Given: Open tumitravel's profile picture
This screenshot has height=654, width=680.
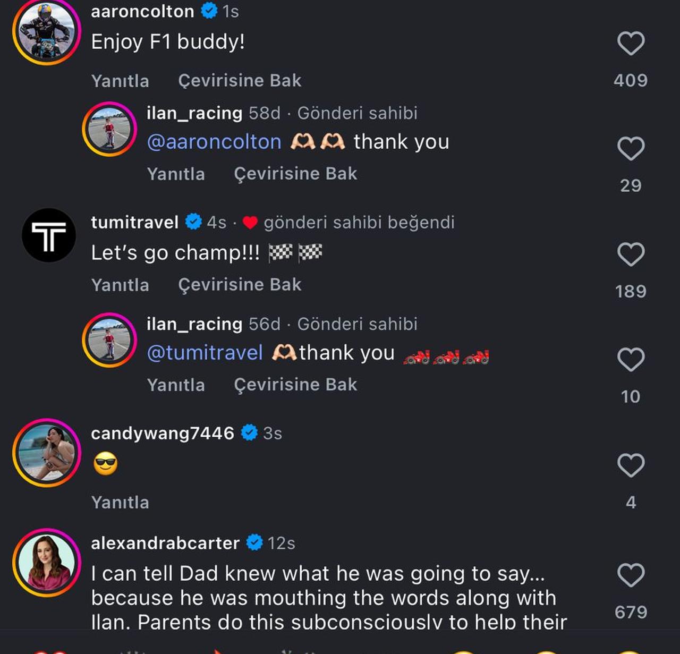Looking at the screenshot, I should (x=48, y=235).
